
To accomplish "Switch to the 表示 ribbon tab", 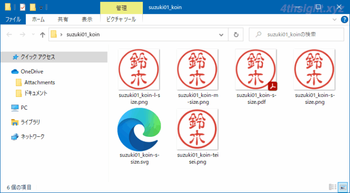I will point(87,19).
